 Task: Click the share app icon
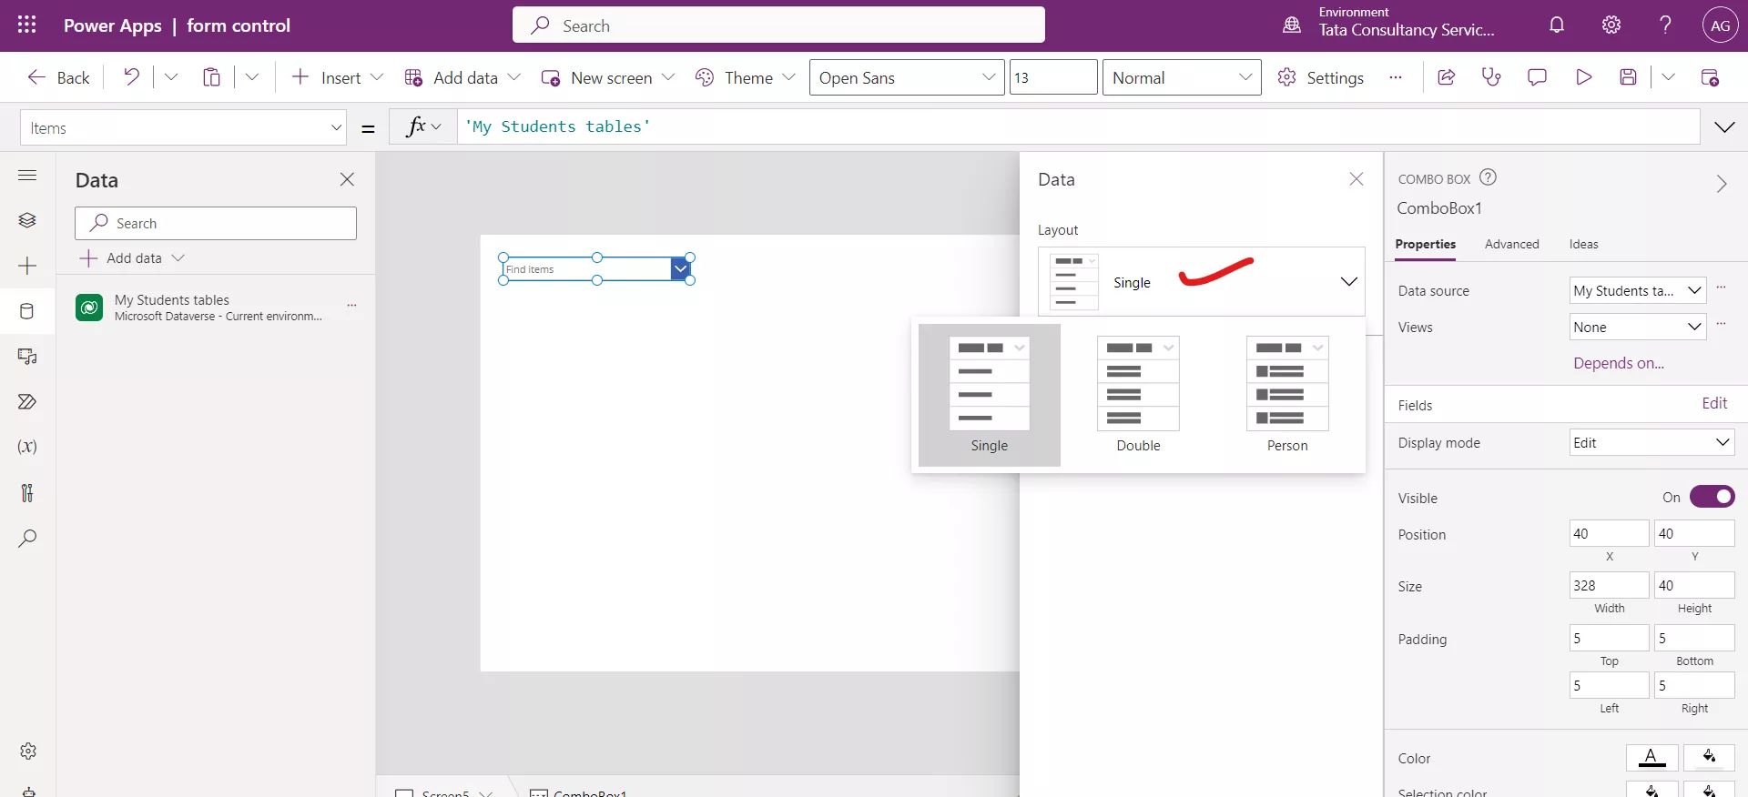(1446, 77)
